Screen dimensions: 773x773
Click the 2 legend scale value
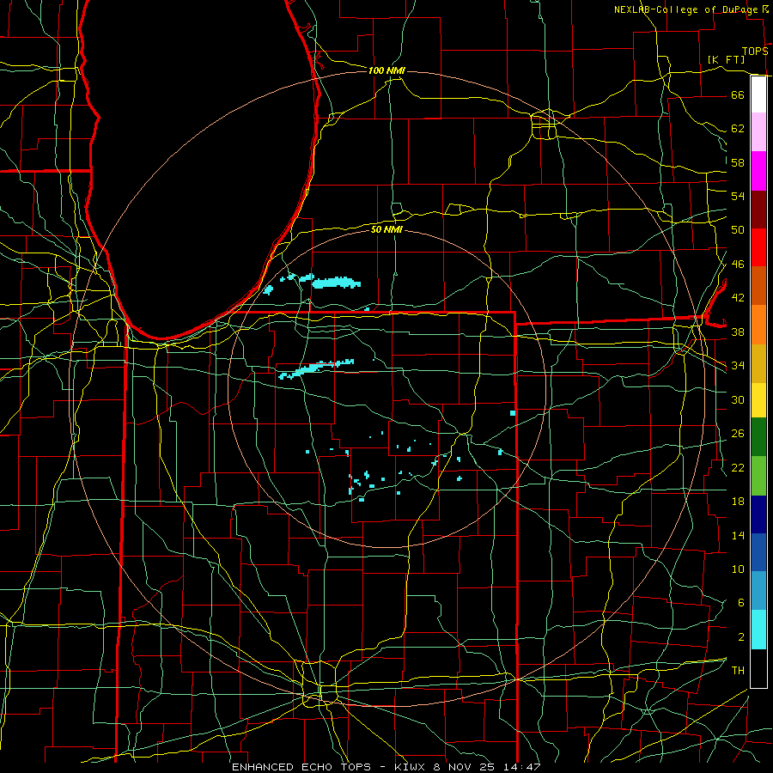[x=740, y=637]
